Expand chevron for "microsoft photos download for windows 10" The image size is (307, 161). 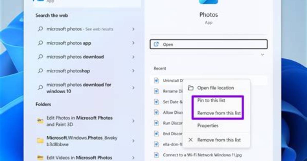[133, 88]
